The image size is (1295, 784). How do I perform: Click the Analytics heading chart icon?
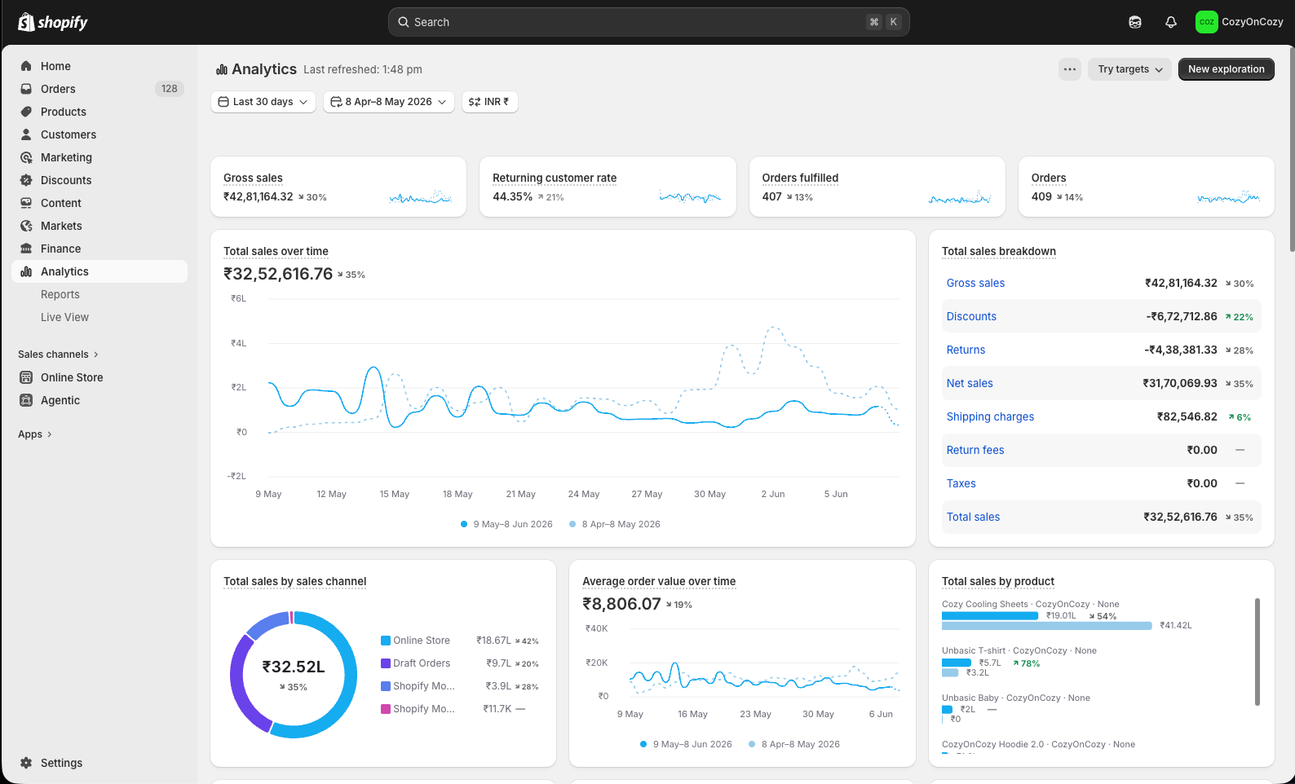coord(222,69)
